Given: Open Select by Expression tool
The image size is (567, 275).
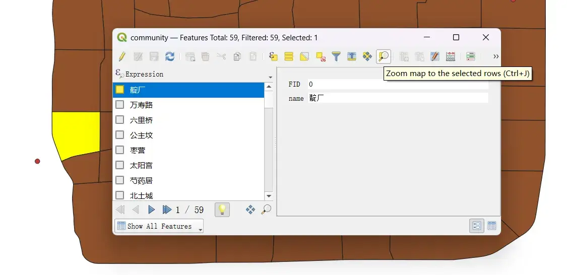Looking at the screenshot, I should (273, 56).
